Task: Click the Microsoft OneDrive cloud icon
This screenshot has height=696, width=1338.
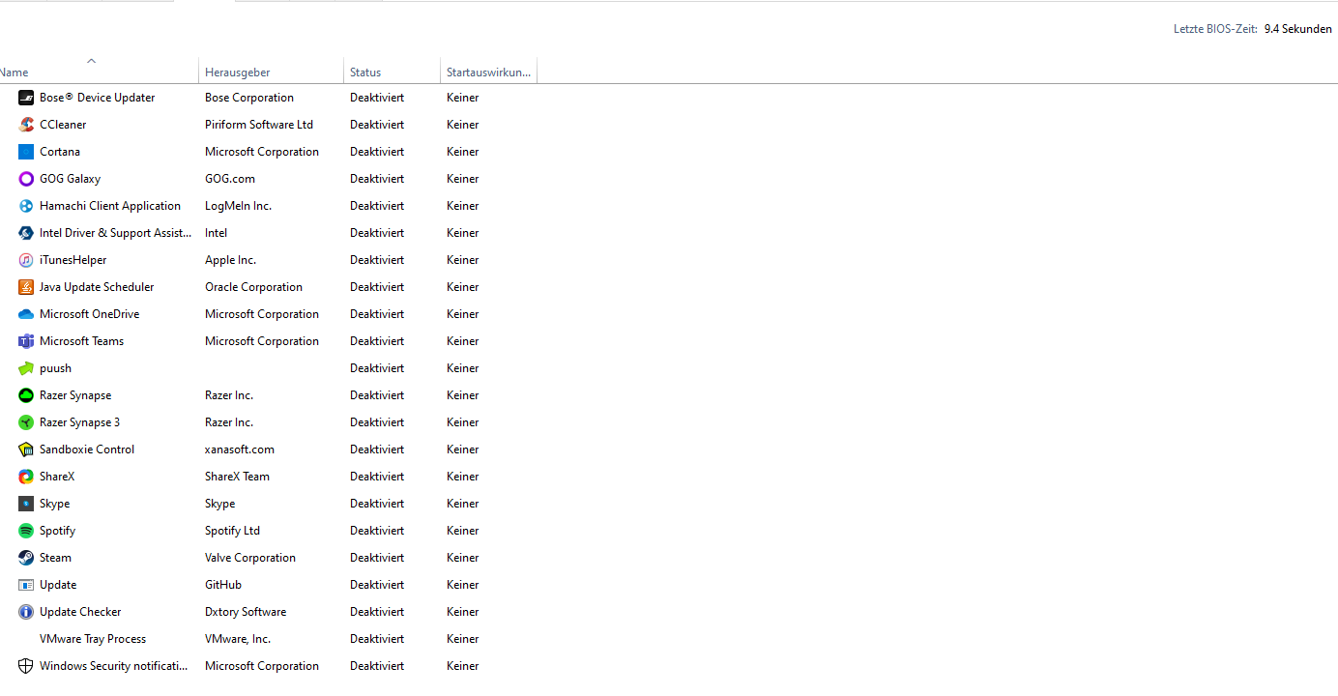Action: pos(26,314)
